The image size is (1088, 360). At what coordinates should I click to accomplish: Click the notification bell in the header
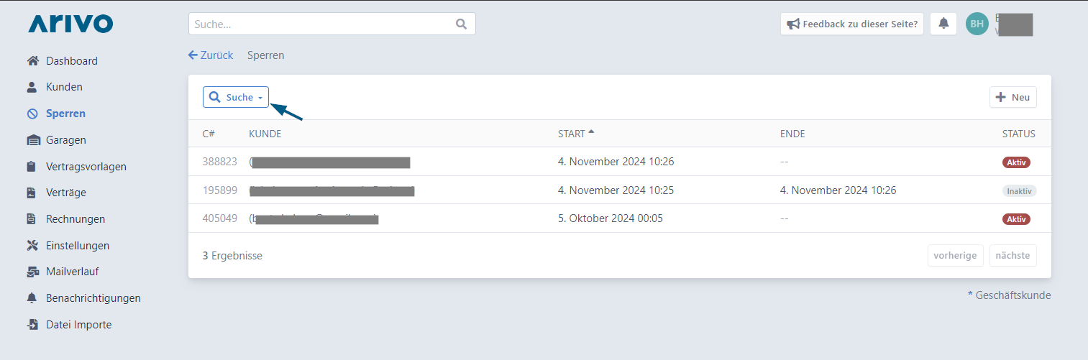tap(943, 24)
